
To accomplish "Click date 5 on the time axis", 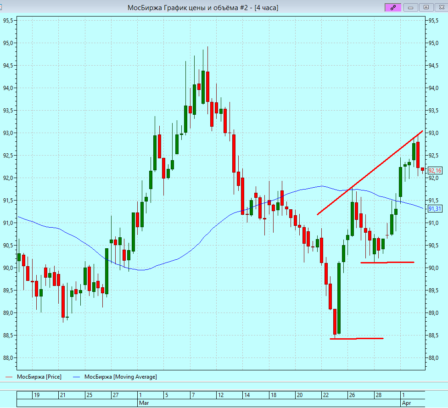I will point(167,395).
